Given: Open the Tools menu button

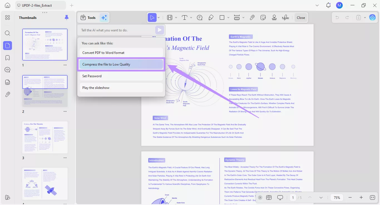Looking at the screenshot, I should (x=88, y=17).
